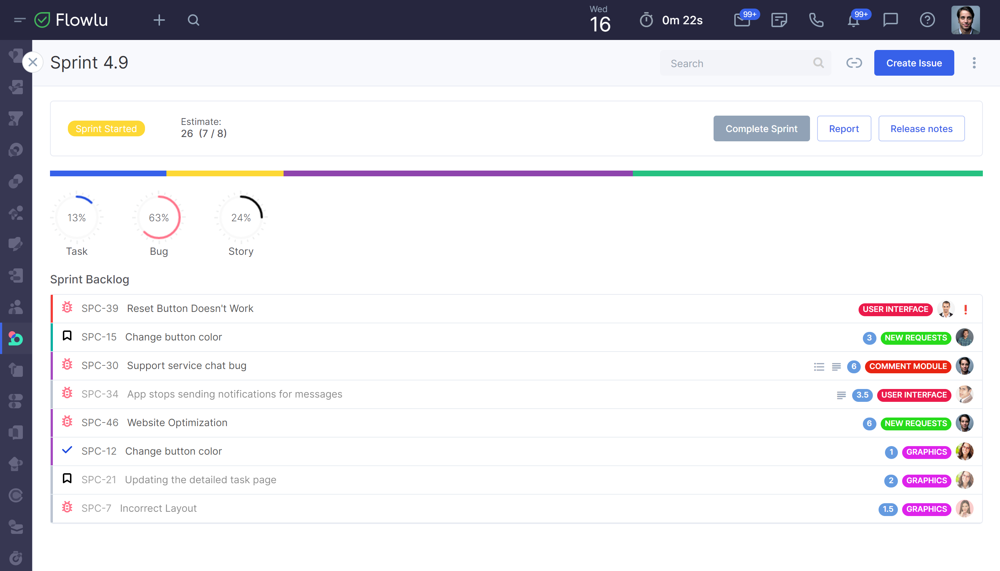Open issue SPC-7 Incorrect Layout
The width and height of the screenshot is (1000, 571).
[x=516, y=509]
